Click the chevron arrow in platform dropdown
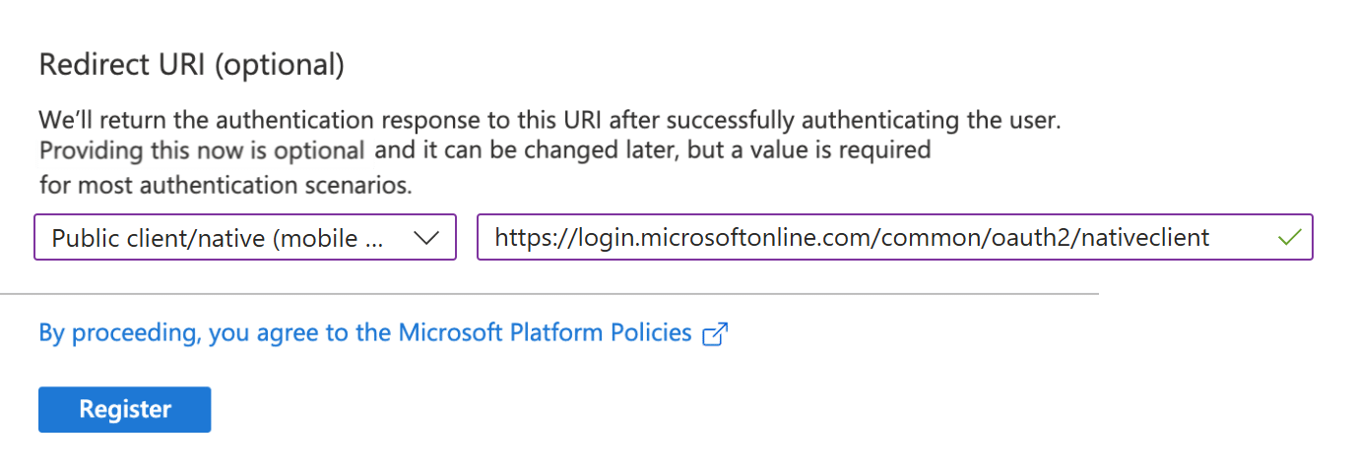 point(425,237)
